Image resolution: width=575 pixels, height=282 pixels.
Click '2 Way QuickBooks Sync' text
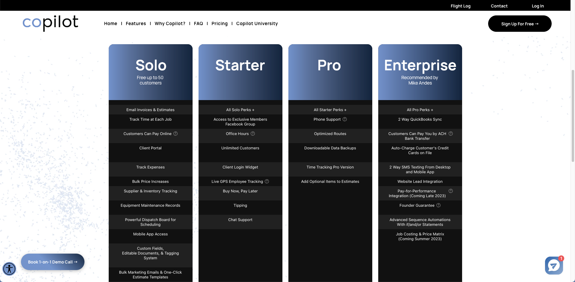420,119
